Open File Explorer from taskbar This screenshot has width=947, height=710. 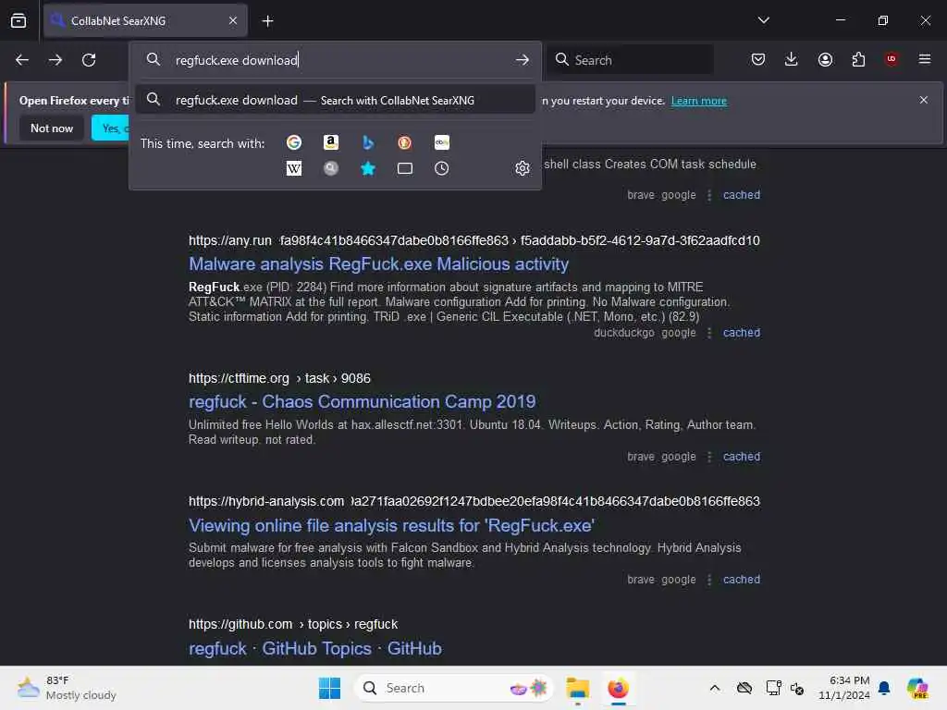[x=577, y=688]
